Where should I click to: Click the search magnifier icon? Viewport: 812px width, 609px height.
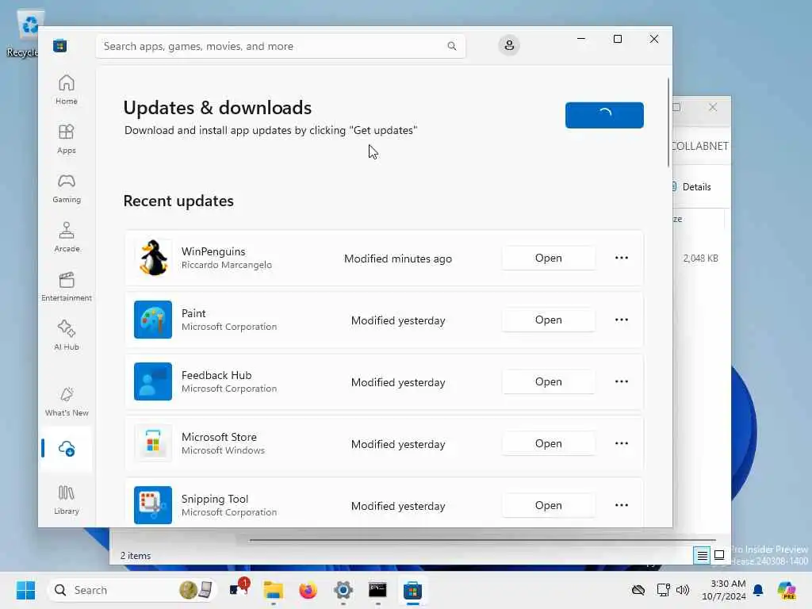[451, 46]
